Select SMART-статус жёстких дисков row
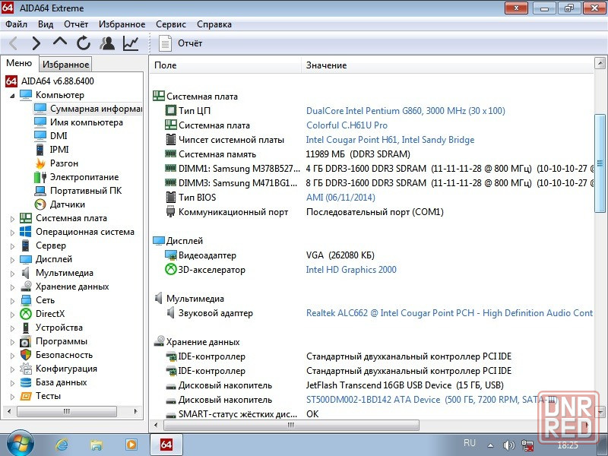Image resolution: width=608 pixels, height=456 pixels. point(372,414)
